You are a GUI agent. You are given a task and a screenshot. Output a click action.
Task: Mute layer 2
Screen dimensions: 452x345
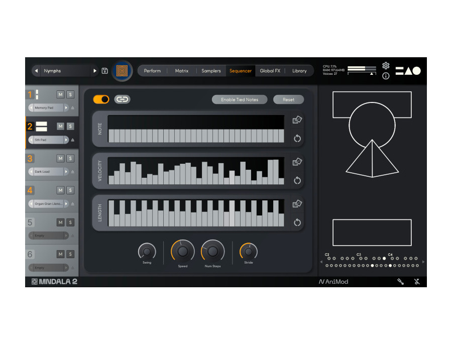pyautogui.click(x=60, y=126)
